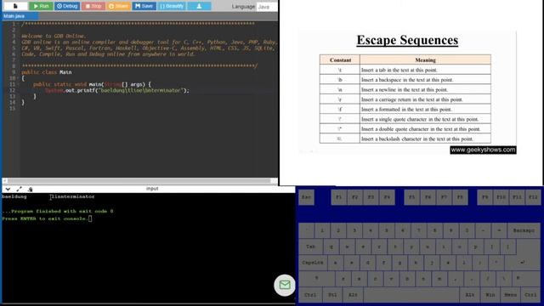Click 'Insert a single quote character' row
Screen dimensions: 544x306
point(405,119)
